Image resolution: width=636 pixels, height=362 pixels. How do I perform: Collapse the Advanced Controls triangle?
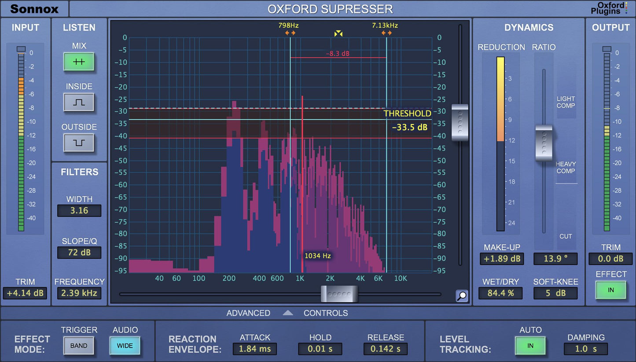pos(287,313)
